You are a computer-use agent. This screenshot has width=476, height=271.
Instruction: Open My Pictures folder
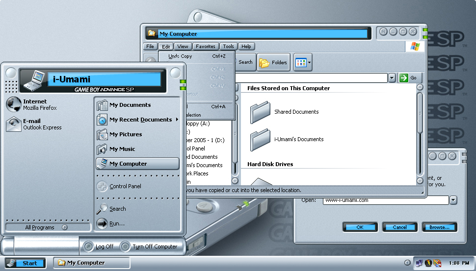coord(125,134)
